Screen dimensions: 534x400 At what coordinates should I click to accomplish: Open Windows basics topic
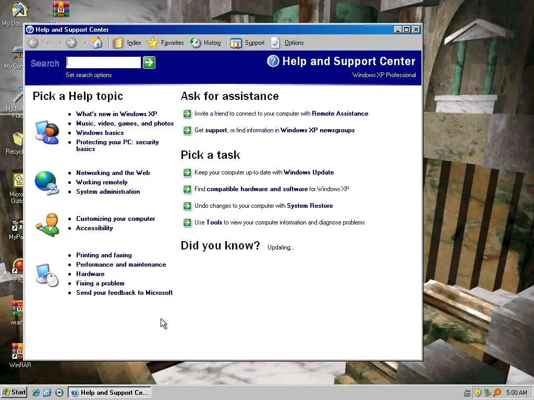[100, 133]
